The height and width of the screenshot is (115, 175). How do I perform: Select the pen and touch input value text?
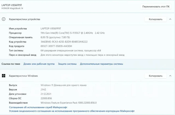pyautogui.click(x=83, y=55)
